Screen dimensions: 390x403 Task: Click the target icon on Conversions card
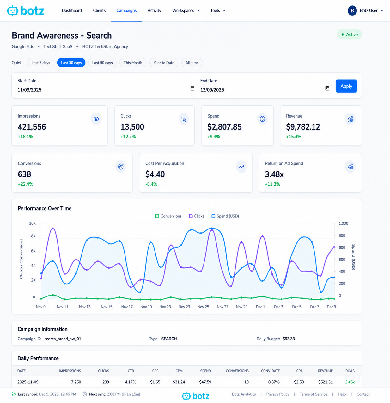(x=121, y=167)
